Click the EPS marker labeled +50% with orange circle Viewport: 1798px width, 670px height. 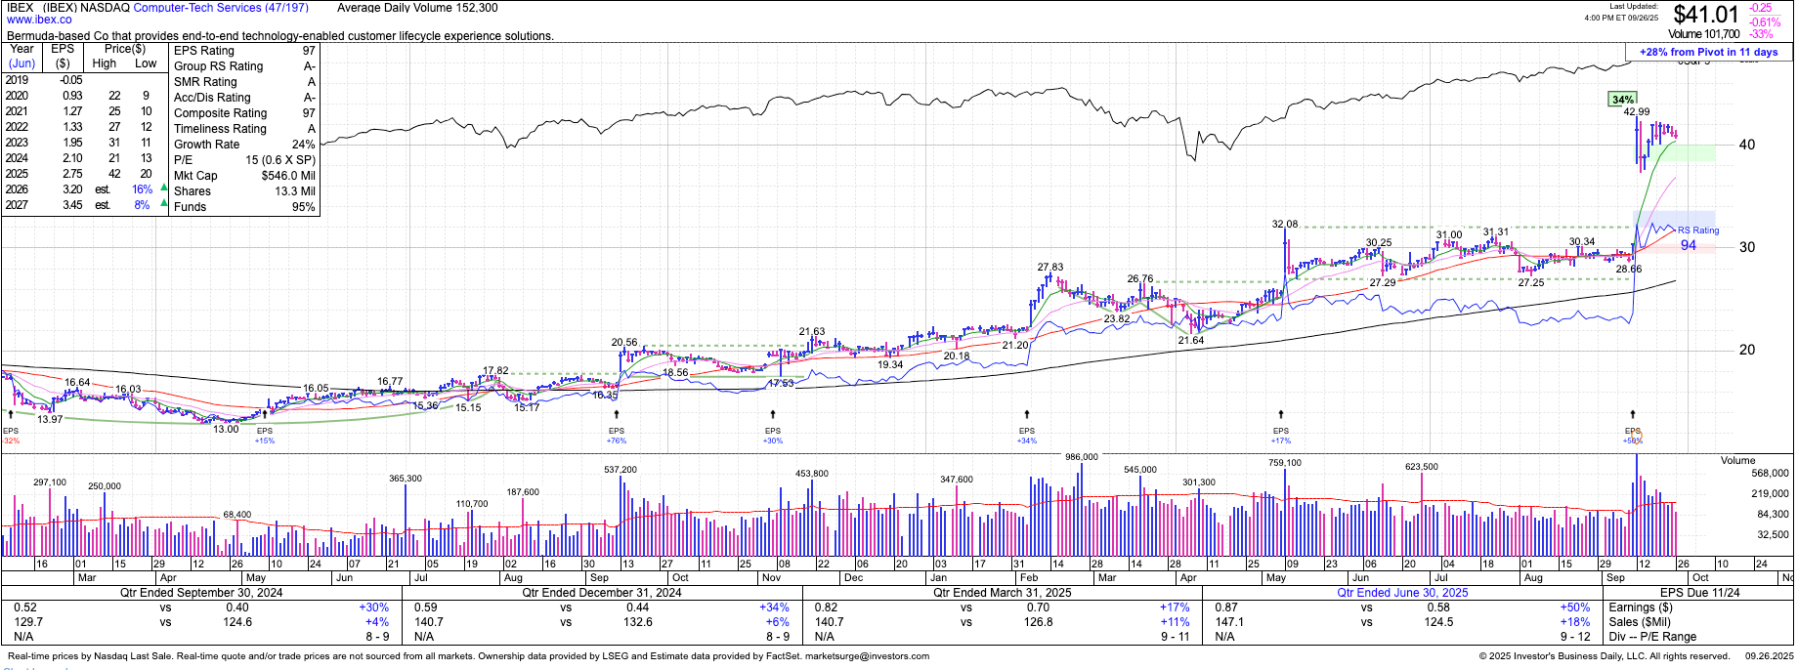pos(1633,428)
